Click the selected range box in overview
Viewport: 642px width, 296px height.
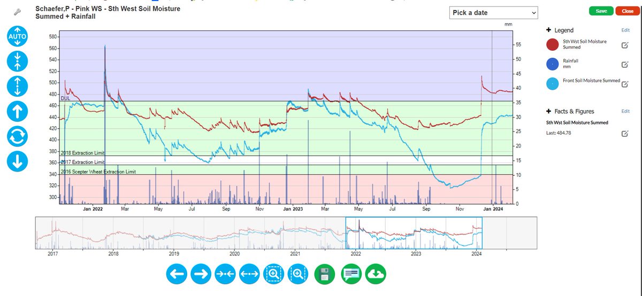point(414,233)
